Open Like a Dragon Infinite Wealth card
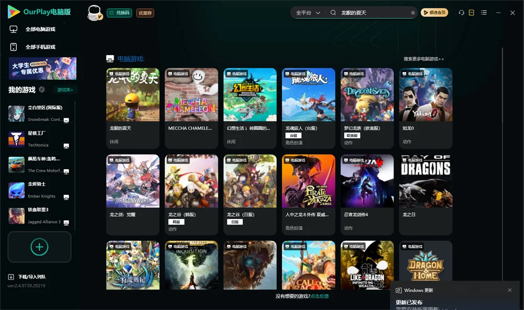This screenshot has height=310, width=524. pos(367,265)
